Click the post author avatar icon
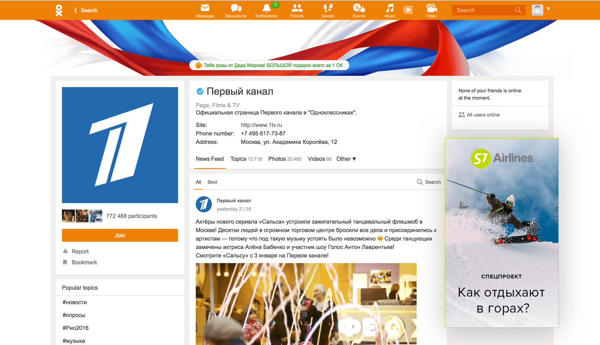Screen dimensions: 600x345 click(x=204, y=204)
